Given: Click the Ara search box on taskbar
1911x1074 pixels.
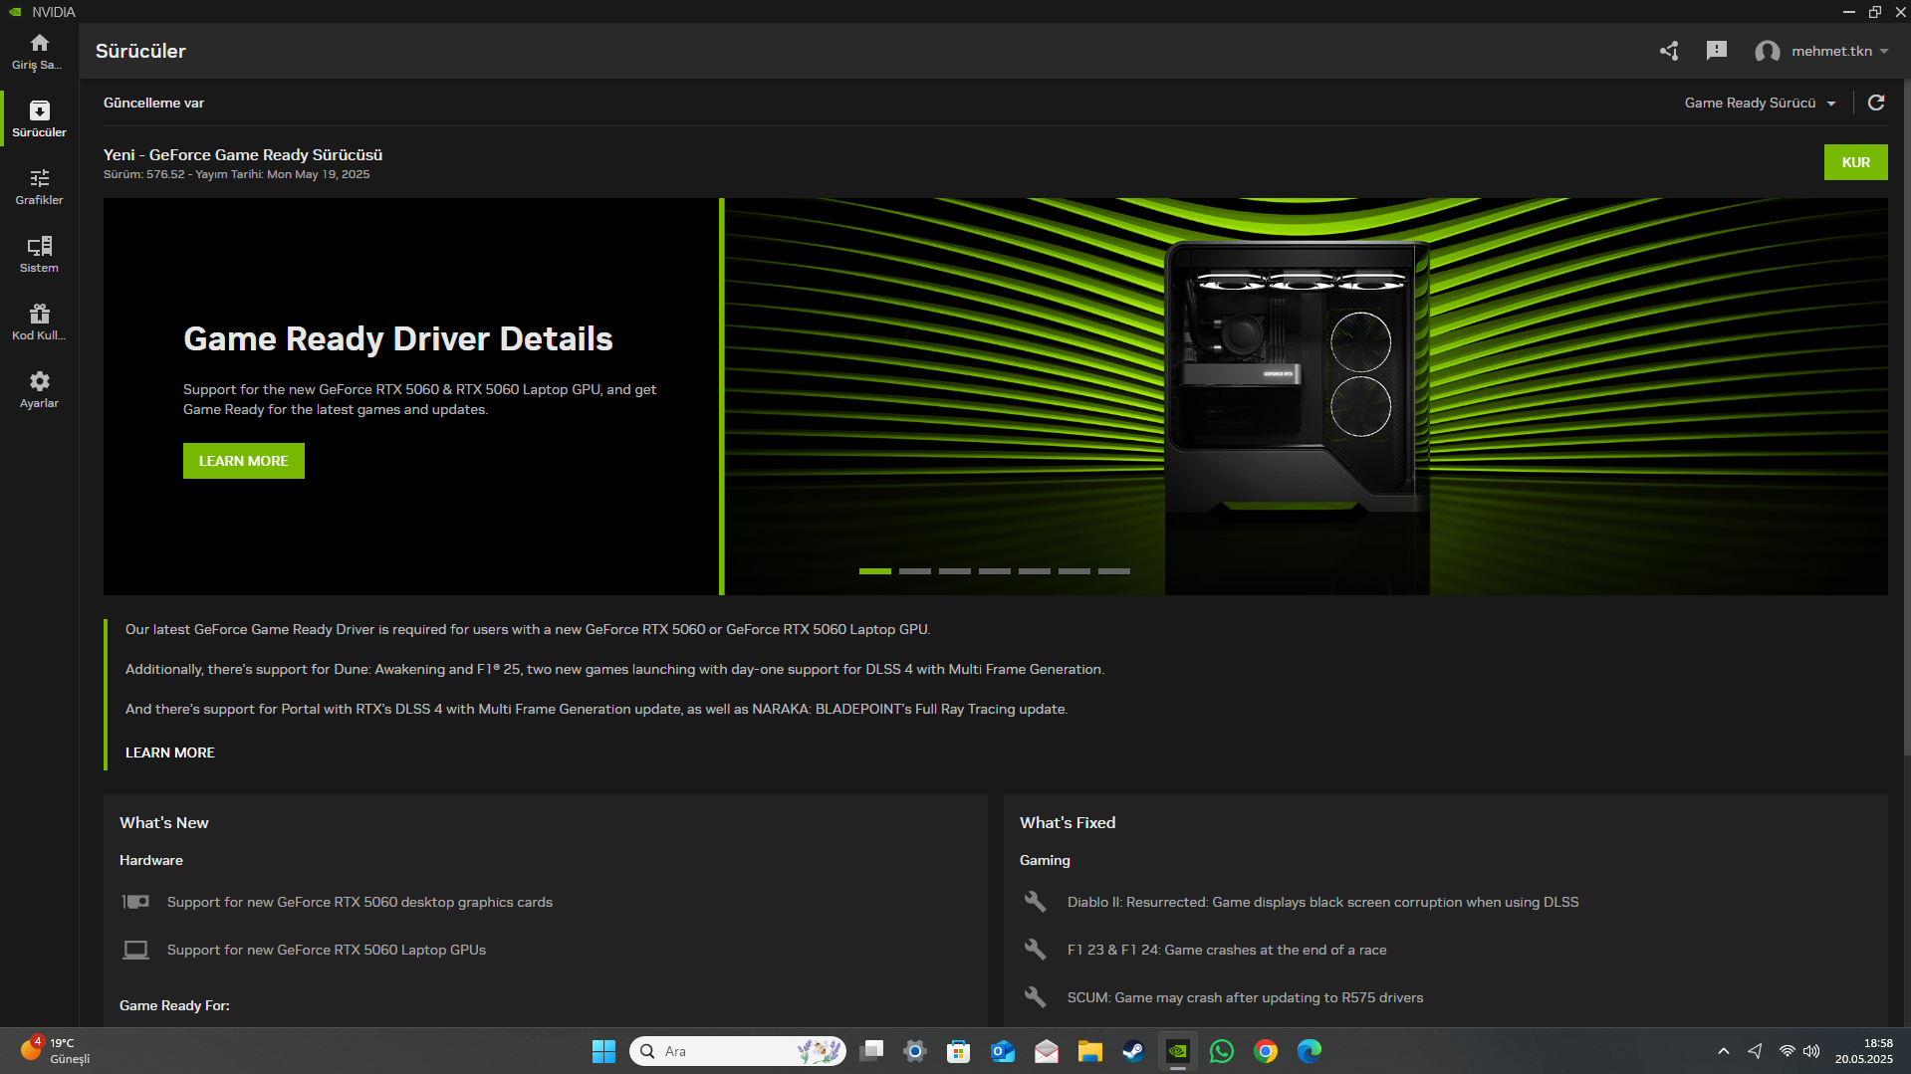Looking at the screenshot, I should point(738,1051).
